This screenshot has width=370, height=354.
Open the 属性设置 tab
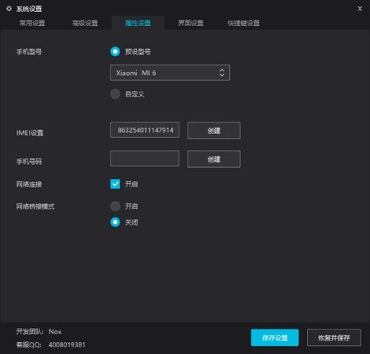[138, 23]
